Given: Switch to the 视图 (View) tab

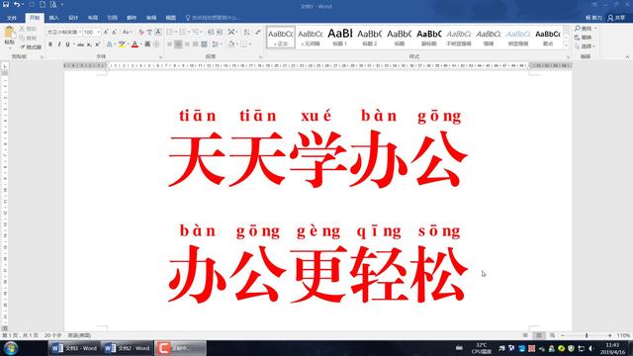Looking at the screenshot, I should pos(171,18).
